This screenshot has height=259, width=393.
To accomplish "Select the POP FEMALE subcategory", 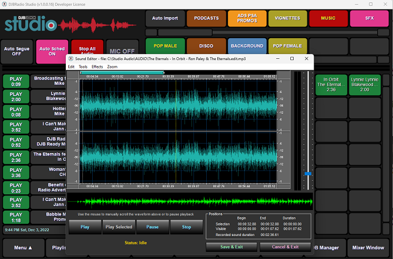I will point(287,46).
